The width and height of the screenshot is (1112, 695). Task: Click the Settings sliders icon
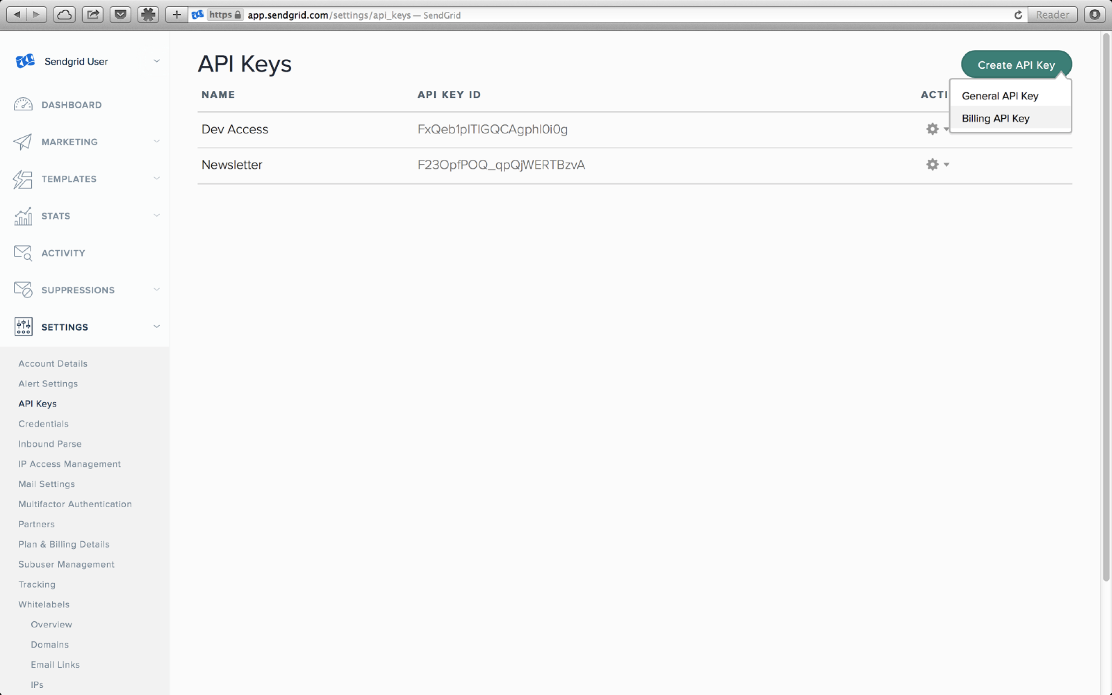(x=23, y=326)
